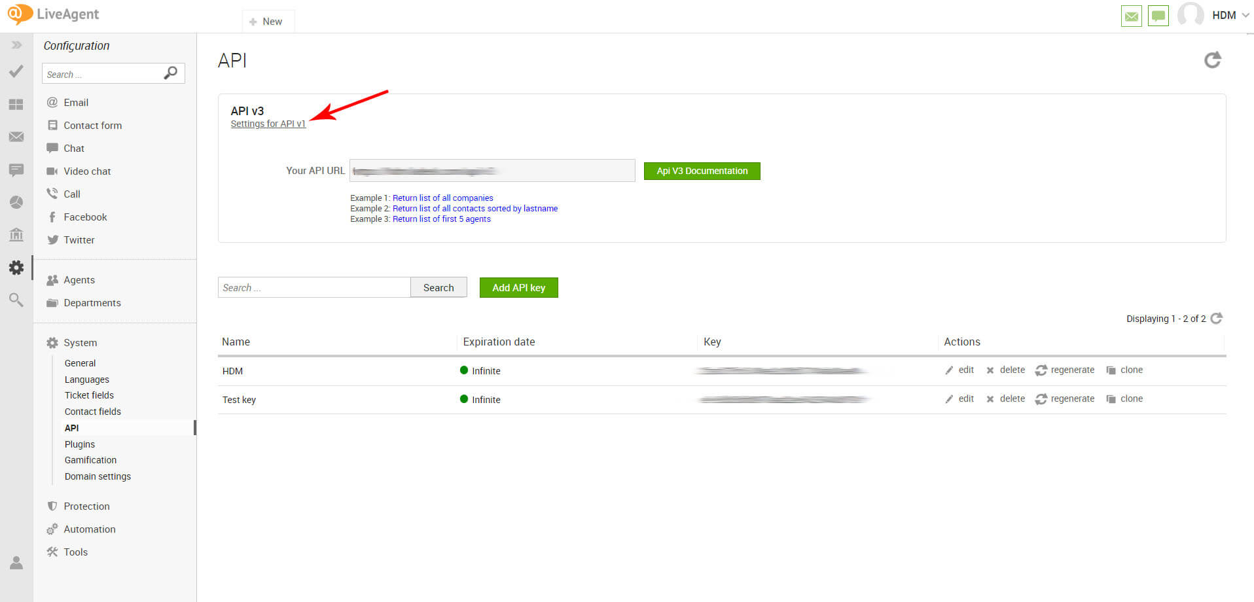Click the page refresh icon beside API heading

coord(1212,60)
